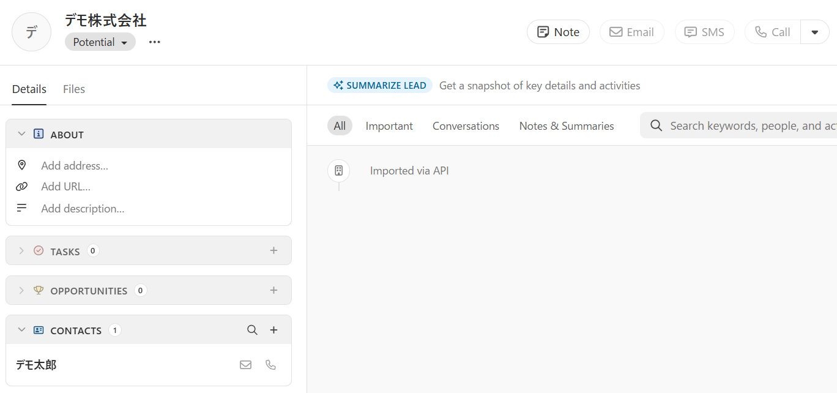This screenshot has width=837, height=393.
Task: Add a new contact with plus icon
Action: (273, 330)
